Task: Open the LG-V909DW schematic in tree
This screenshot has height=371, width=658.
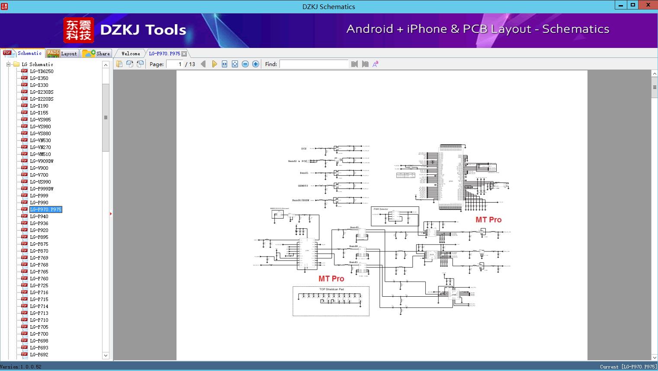Action: [42, 161]
